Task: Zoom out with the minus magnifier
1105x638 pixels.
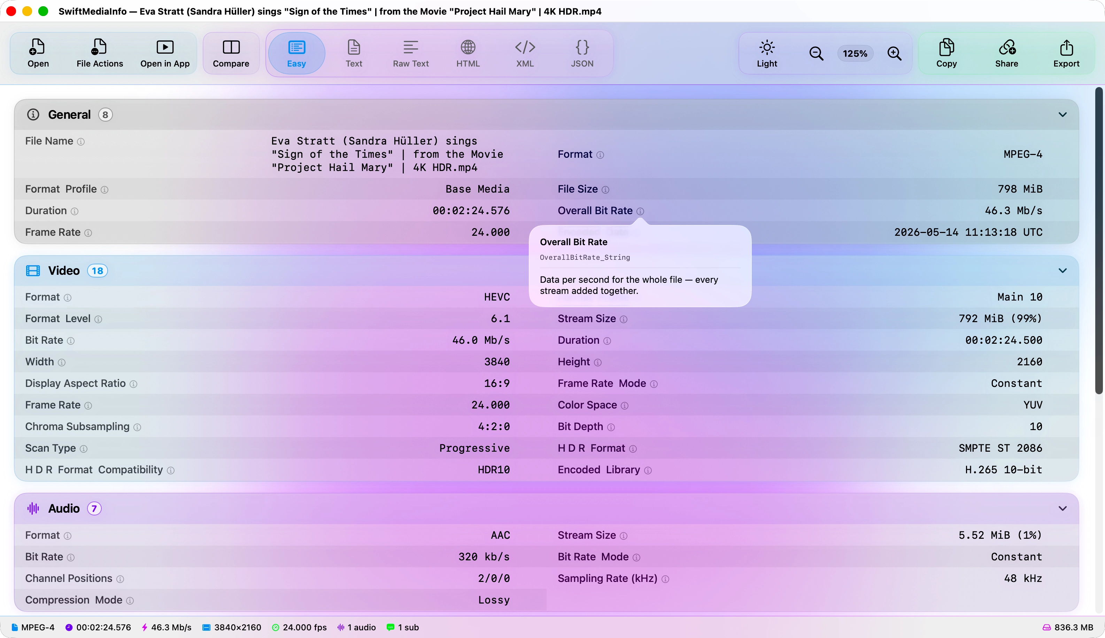Action: [x=816, y=54]
